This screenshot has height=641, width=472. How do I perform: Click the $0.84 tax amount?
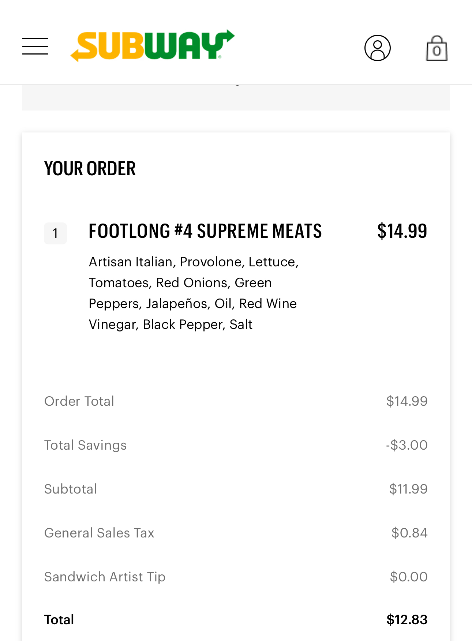click(409, 533)
